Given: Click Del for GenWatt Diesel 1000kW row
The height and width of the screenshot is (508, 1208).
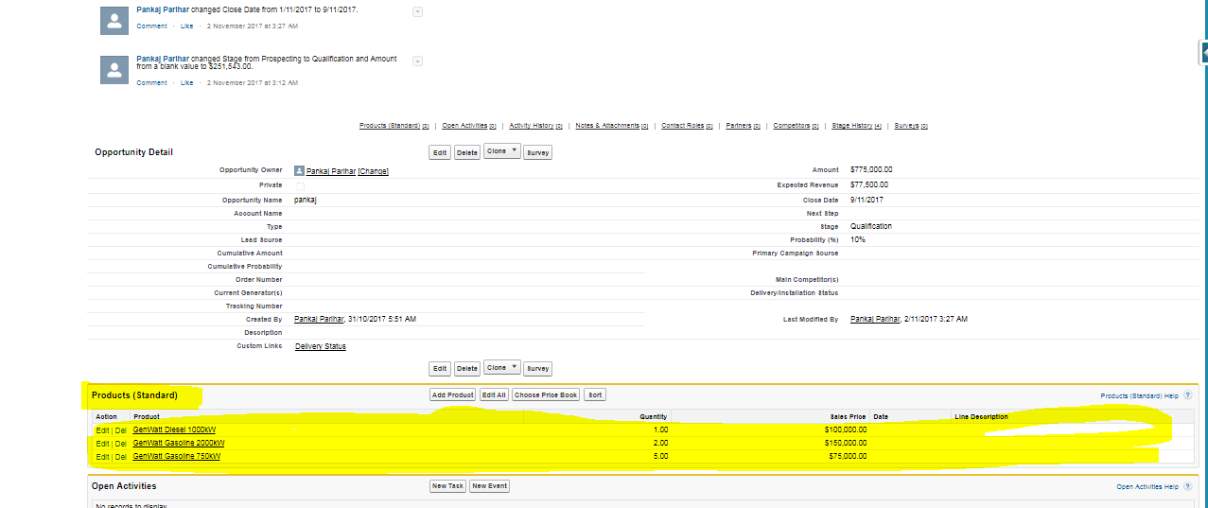Looking at the screenshot, I should coord(121,429).
